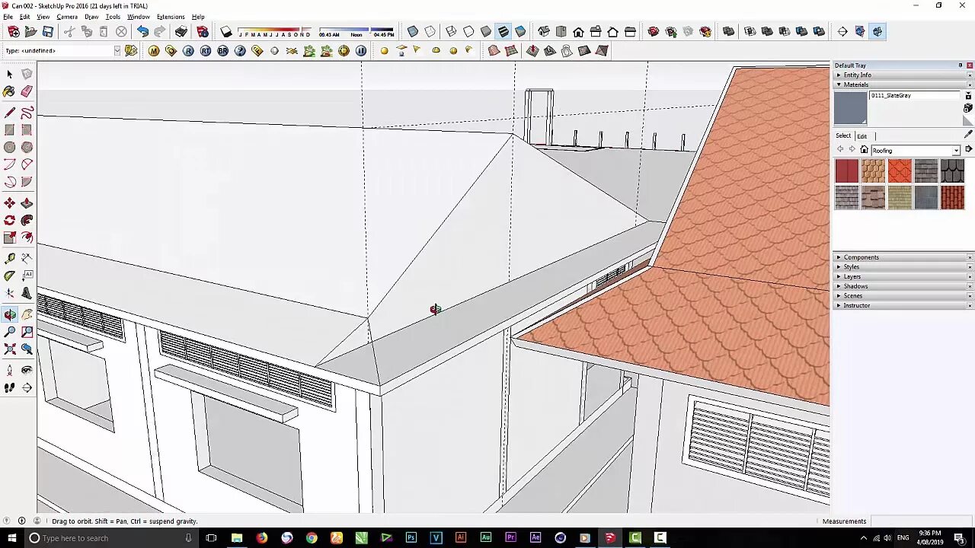This screenshot has width=975, height=548.
Task: Pick the Offset tool
Action: (27, 237)
